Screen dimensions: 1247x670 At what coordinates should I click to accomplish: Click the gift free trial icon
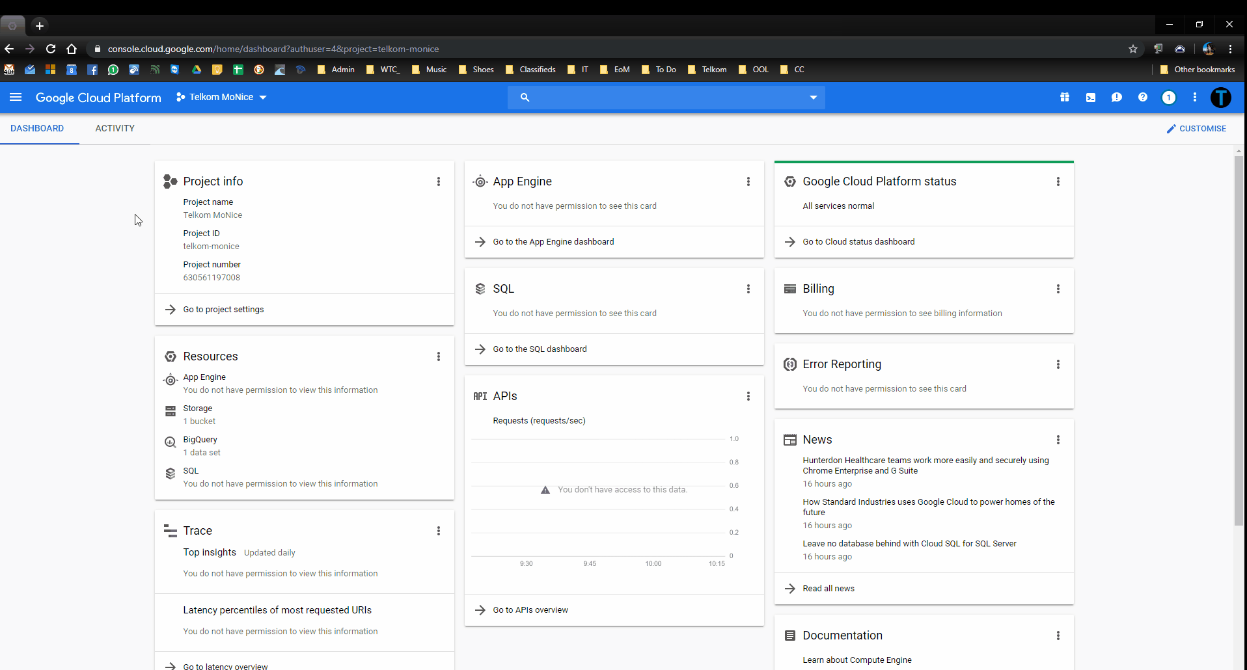[x=1065, y=98]
